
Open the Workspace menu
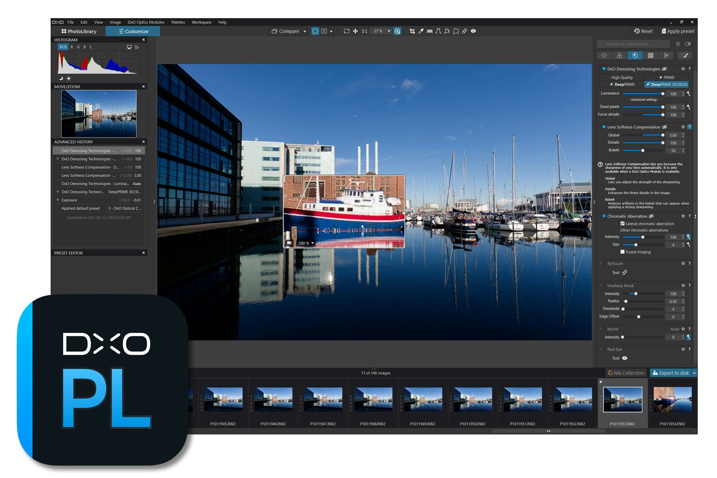(201, 22)
